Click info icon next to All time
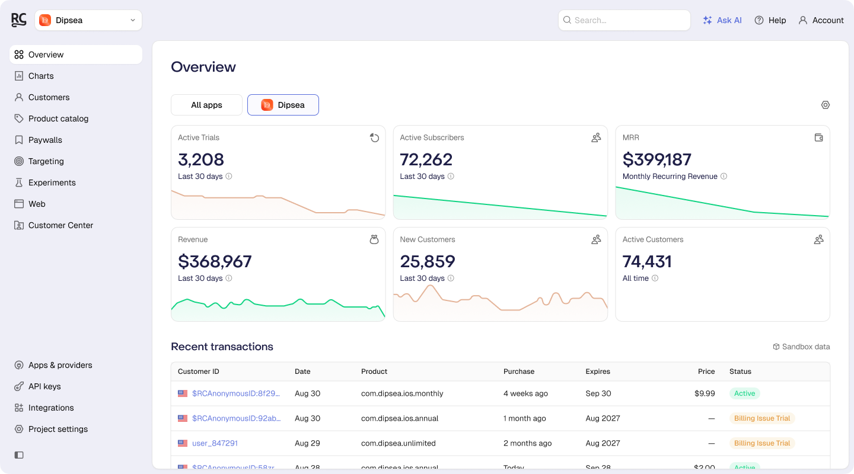Screen dimensions: 854x474 tap(655, 278)
